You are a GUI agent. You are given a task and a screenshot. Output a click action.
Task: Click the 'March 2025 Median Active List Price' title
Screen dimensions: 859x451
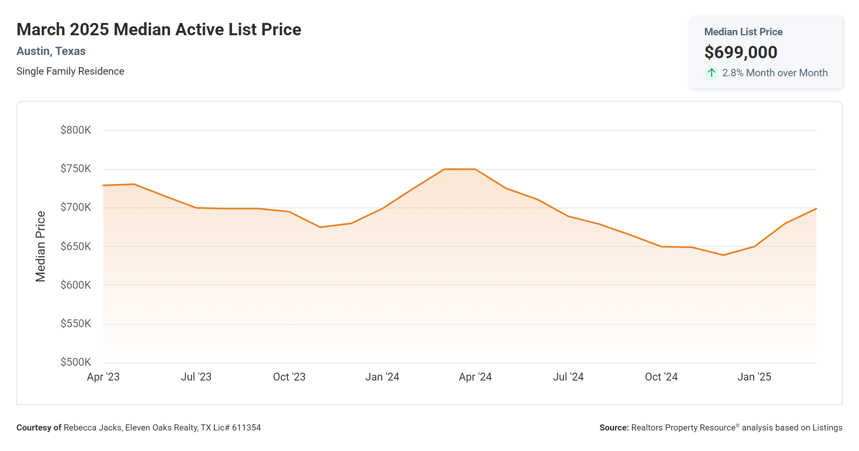coord(159,30)
